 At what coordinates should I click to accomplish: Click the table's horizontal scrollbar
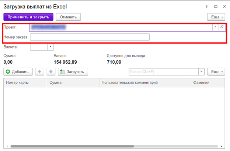point(111,146)
